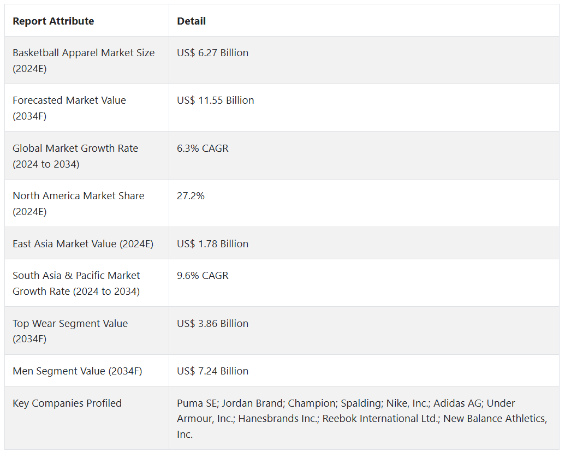This screenshot has width=565, height=452.
Task: Click the Report Attribute column header
Action: pyautogui.click(x=53, y=21)
